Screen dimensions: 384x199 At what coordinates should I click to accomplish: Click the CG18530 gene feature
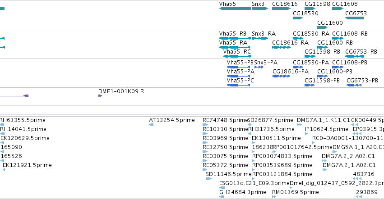(x=298, y=18)
